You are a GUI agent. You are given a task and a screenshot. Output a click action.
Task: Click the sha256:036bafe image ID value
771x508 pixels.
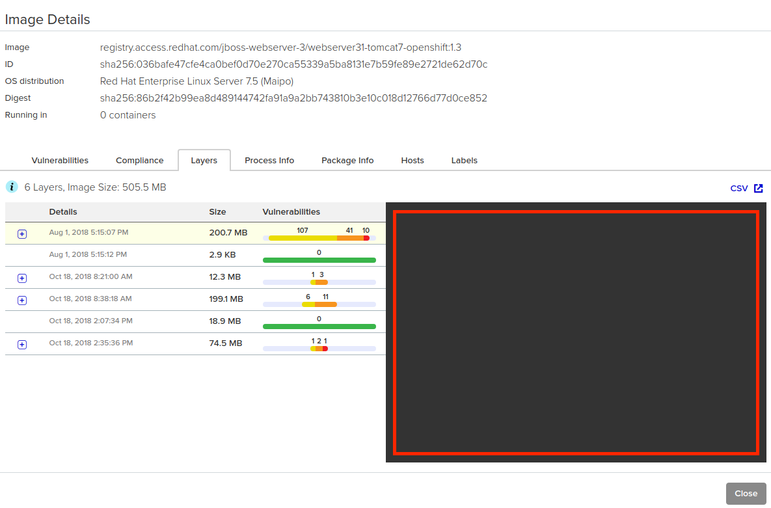293,64
